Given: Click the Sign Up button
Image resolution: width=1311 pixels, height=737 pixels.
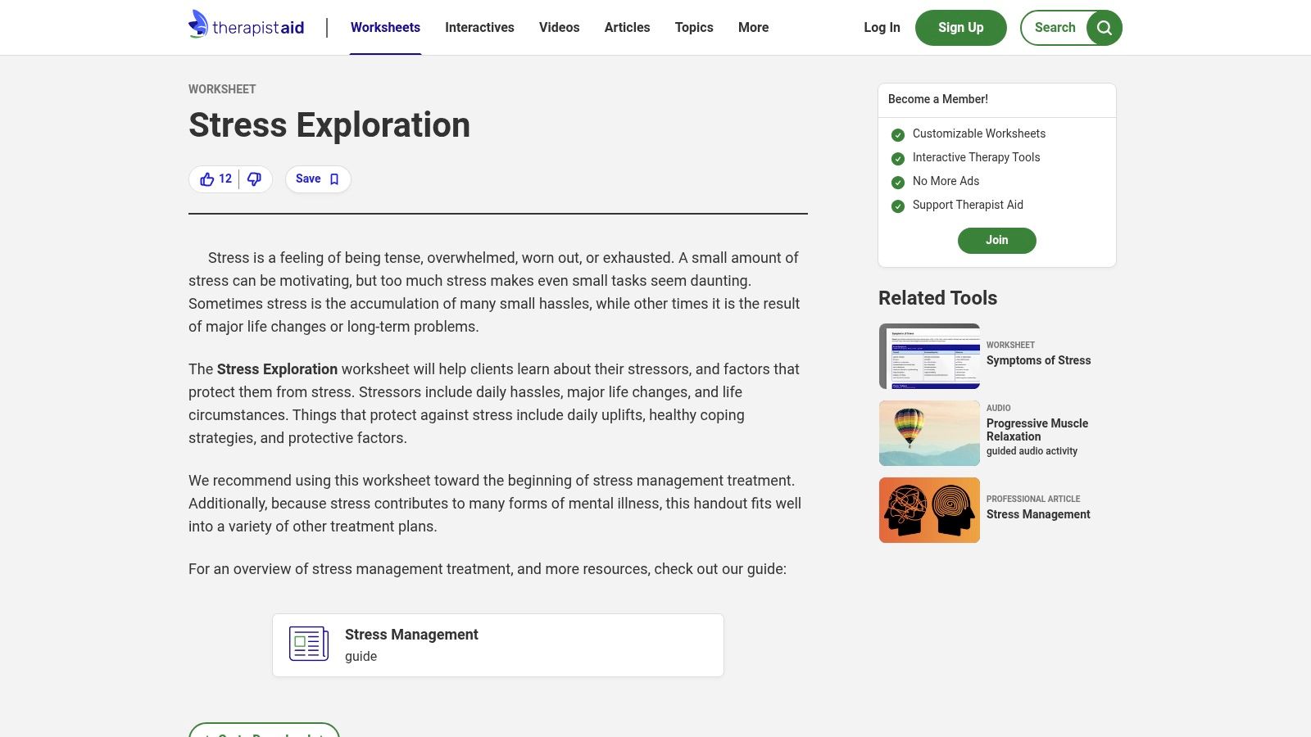Looking at the screenshot, I should (960, 28).
